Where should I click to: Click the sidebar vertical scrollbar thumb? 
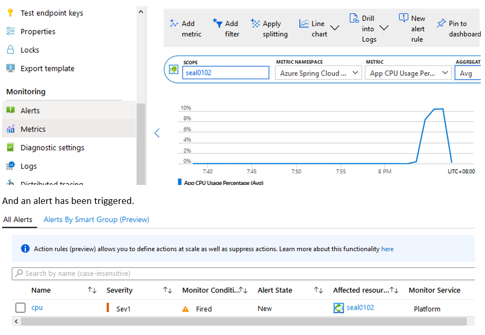click(x=141, y=144)
